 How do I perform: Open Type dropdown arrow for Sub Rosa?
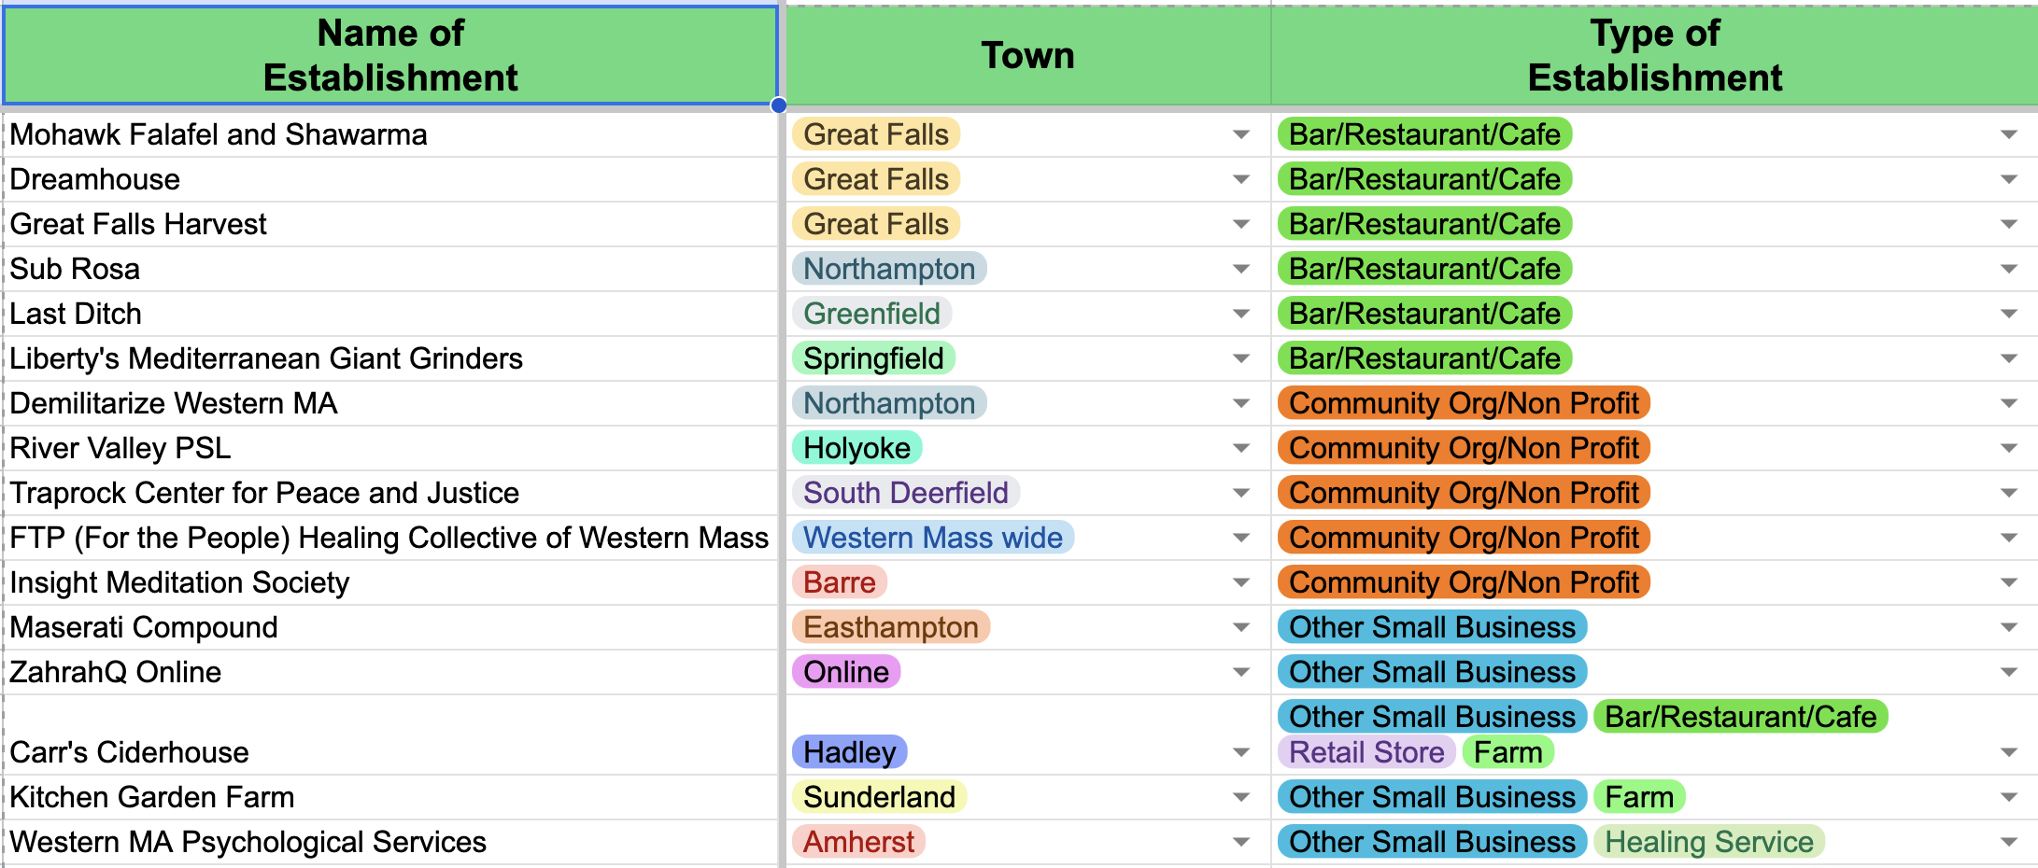click(2009, 269)
